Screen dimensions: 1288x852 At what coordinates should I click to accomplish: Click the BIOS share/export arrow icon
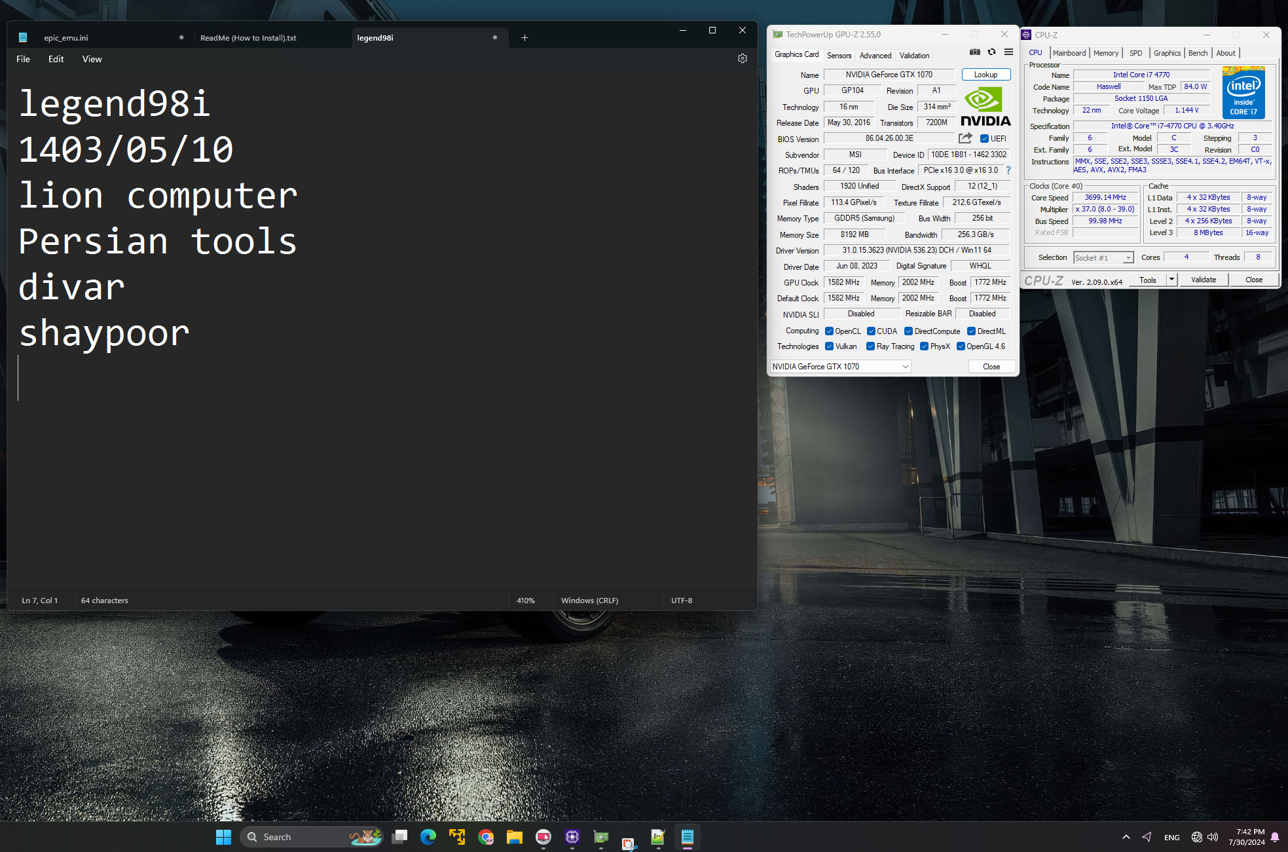click(x=965, y=138)
